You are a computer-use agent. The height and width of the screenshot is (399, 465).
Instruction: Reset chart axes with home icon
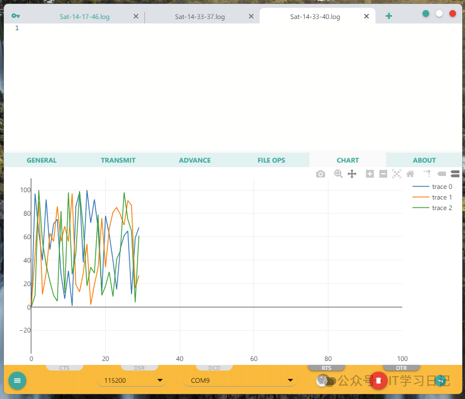tap(410, 174)
